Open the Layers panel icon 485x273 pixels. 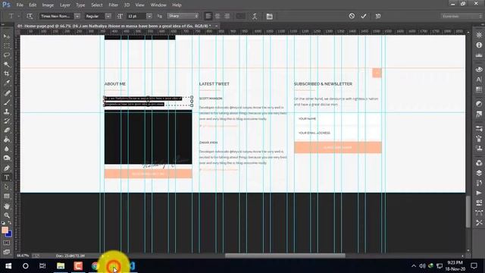click(479, 173)
